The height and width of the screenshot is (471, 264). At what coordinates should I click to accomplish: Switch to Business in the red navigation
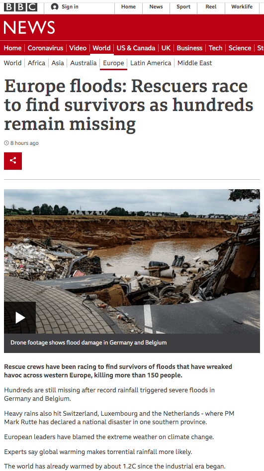(189, 48)
